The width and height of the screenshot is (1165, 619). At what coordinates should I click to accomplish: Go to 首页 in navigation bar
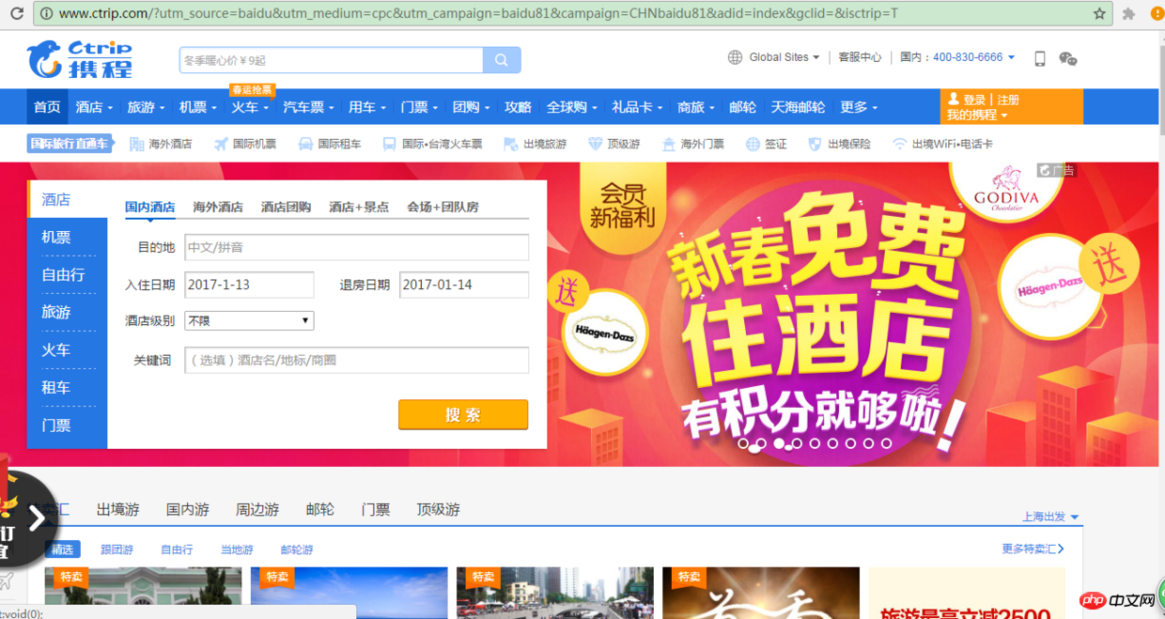47,107
